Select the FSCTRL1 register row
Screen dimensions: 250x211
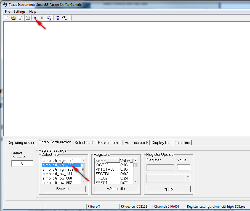(114, 174)
